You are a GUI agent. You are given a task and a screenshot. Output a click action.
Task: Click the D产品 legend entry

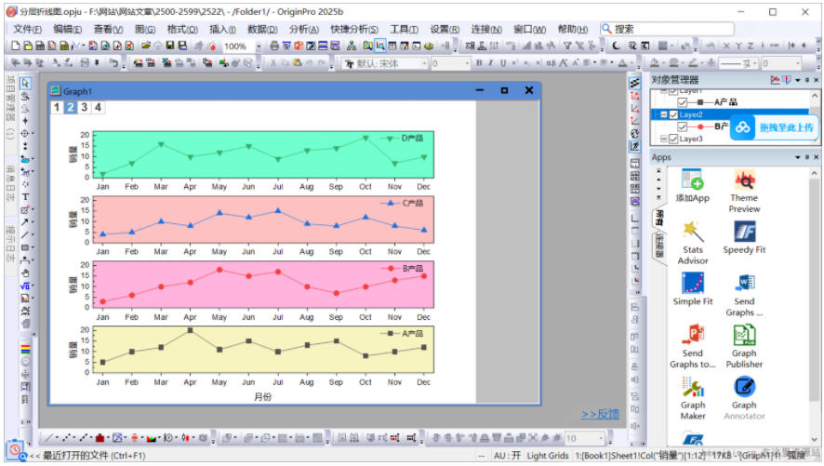tap(403, 139)
